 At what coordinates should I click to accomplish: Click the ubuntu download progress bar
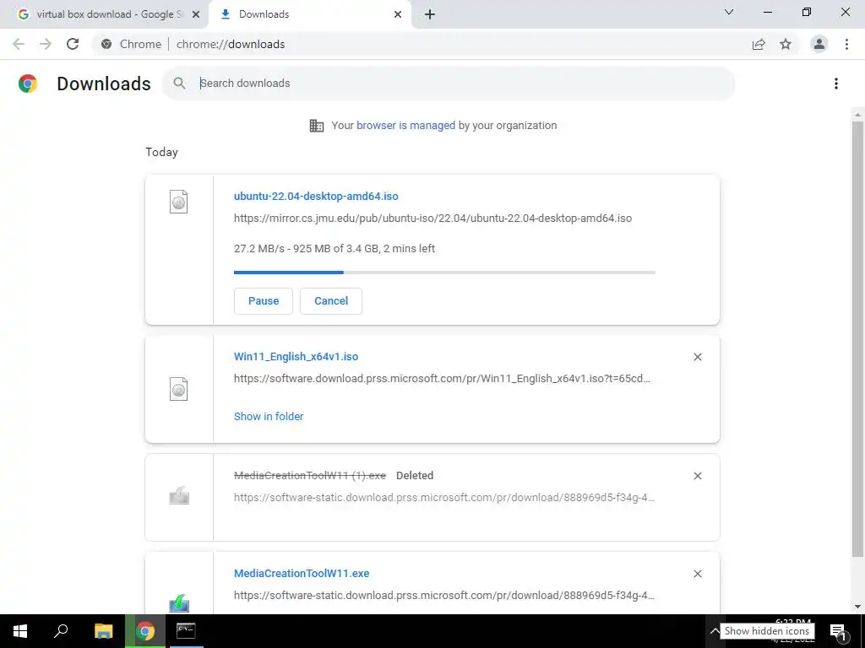pyautogui.click(x=444, y=273)
